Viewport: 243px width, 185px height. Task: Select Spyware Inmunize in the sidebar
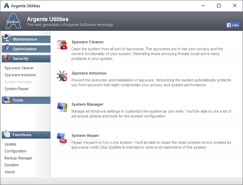click(x=20, y=75)
